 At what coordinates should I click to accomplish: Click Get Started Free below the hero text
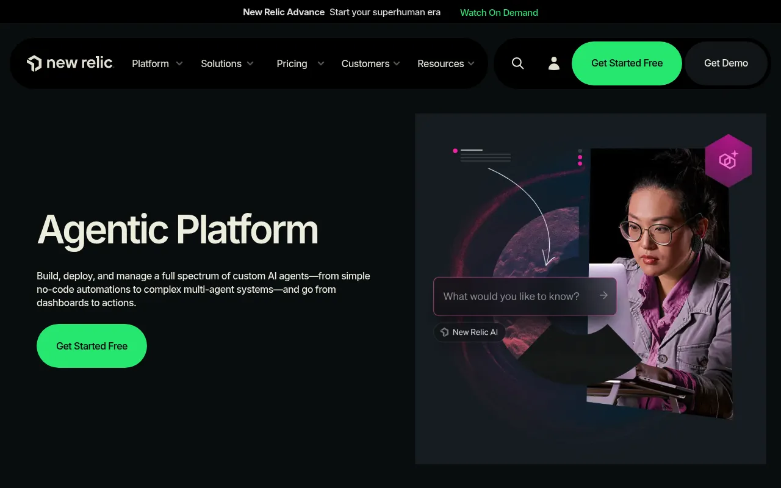92,346
